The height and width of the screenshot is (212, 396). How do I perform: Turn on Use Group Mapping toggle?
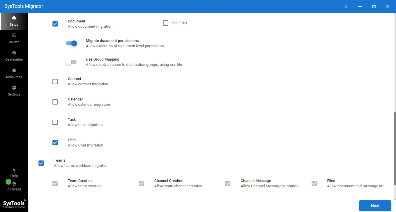tap(71, 62)
